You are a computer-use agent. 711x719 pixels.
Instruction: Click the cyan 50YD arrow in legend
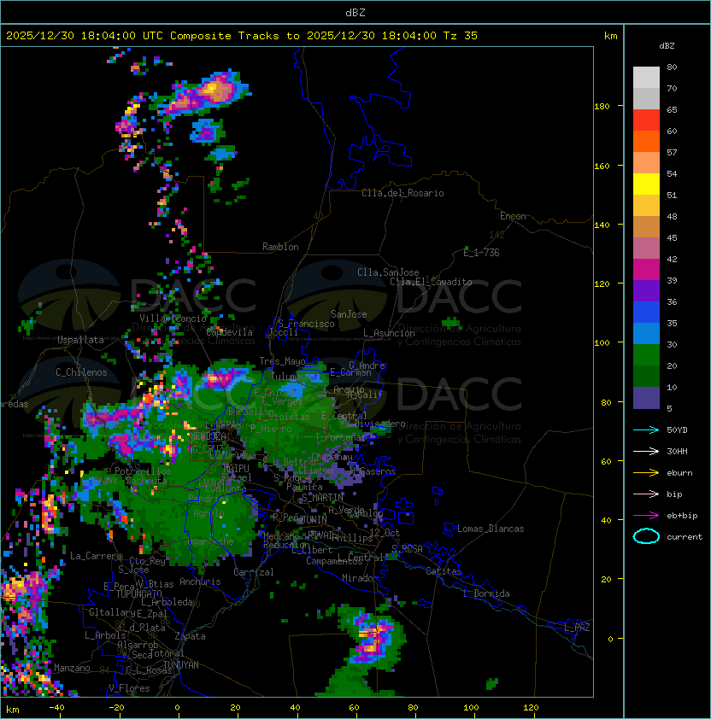pos(646,430)
